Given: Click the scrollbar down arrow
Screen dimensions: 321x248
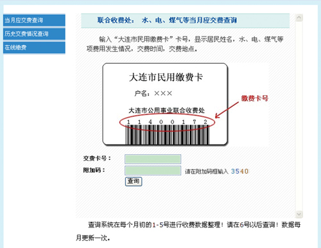Looking at the screenshot, I should pos(299,214).
